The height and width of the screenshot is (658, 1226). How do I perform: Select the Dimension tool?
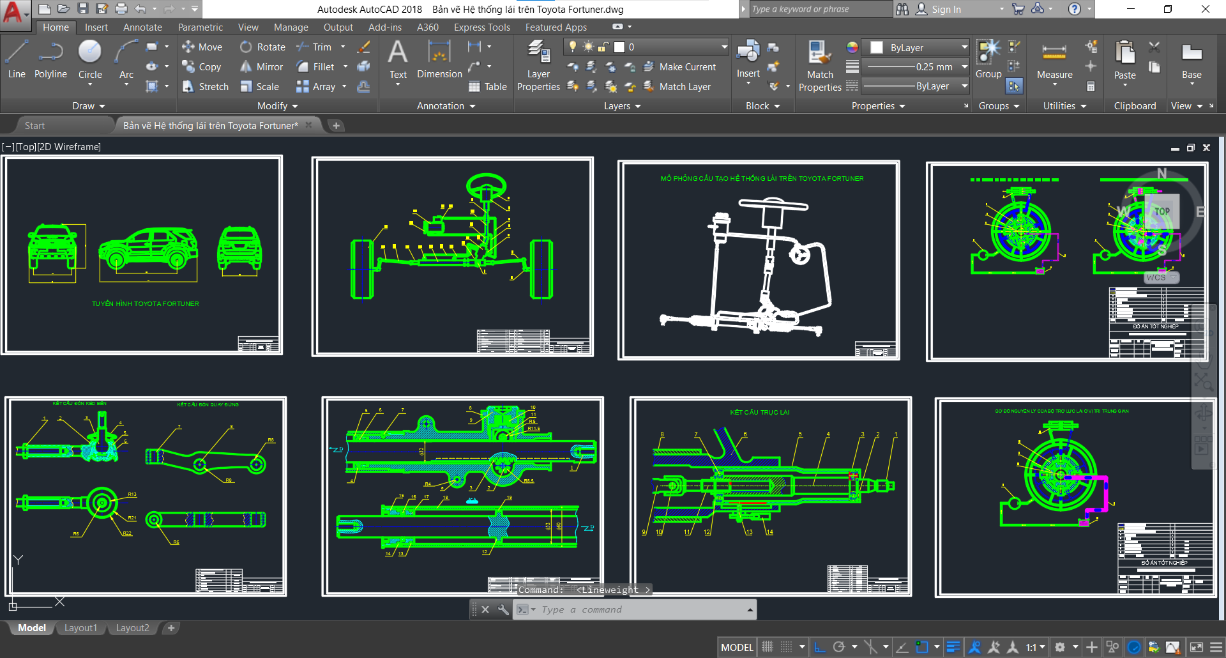point(439,59)
